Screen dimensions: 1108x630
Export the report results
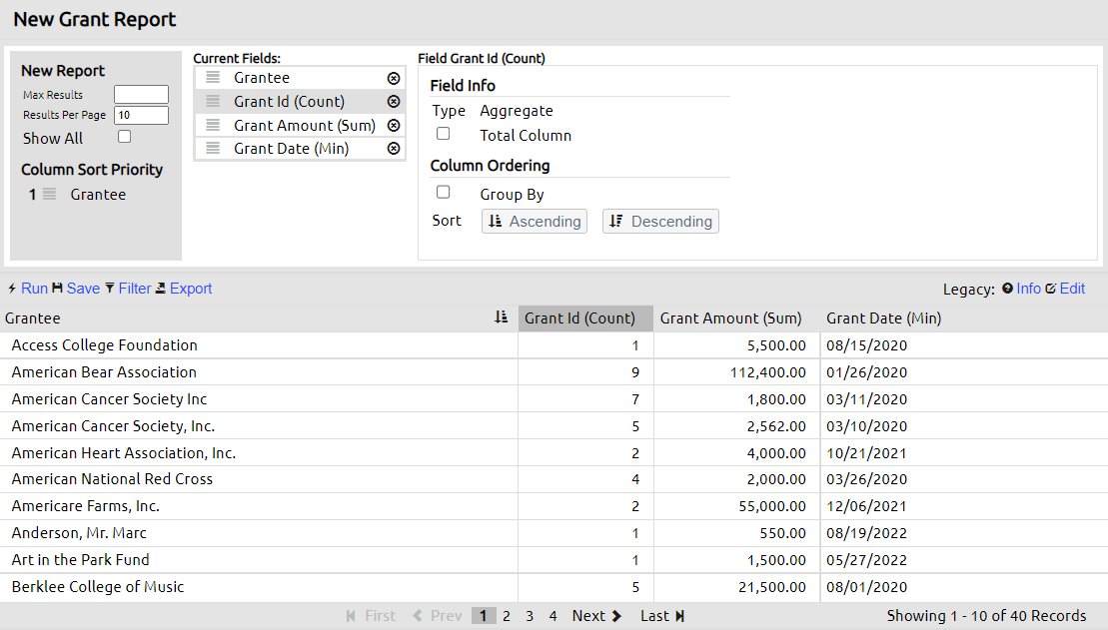pyautogui.click(x=191, y=289)
